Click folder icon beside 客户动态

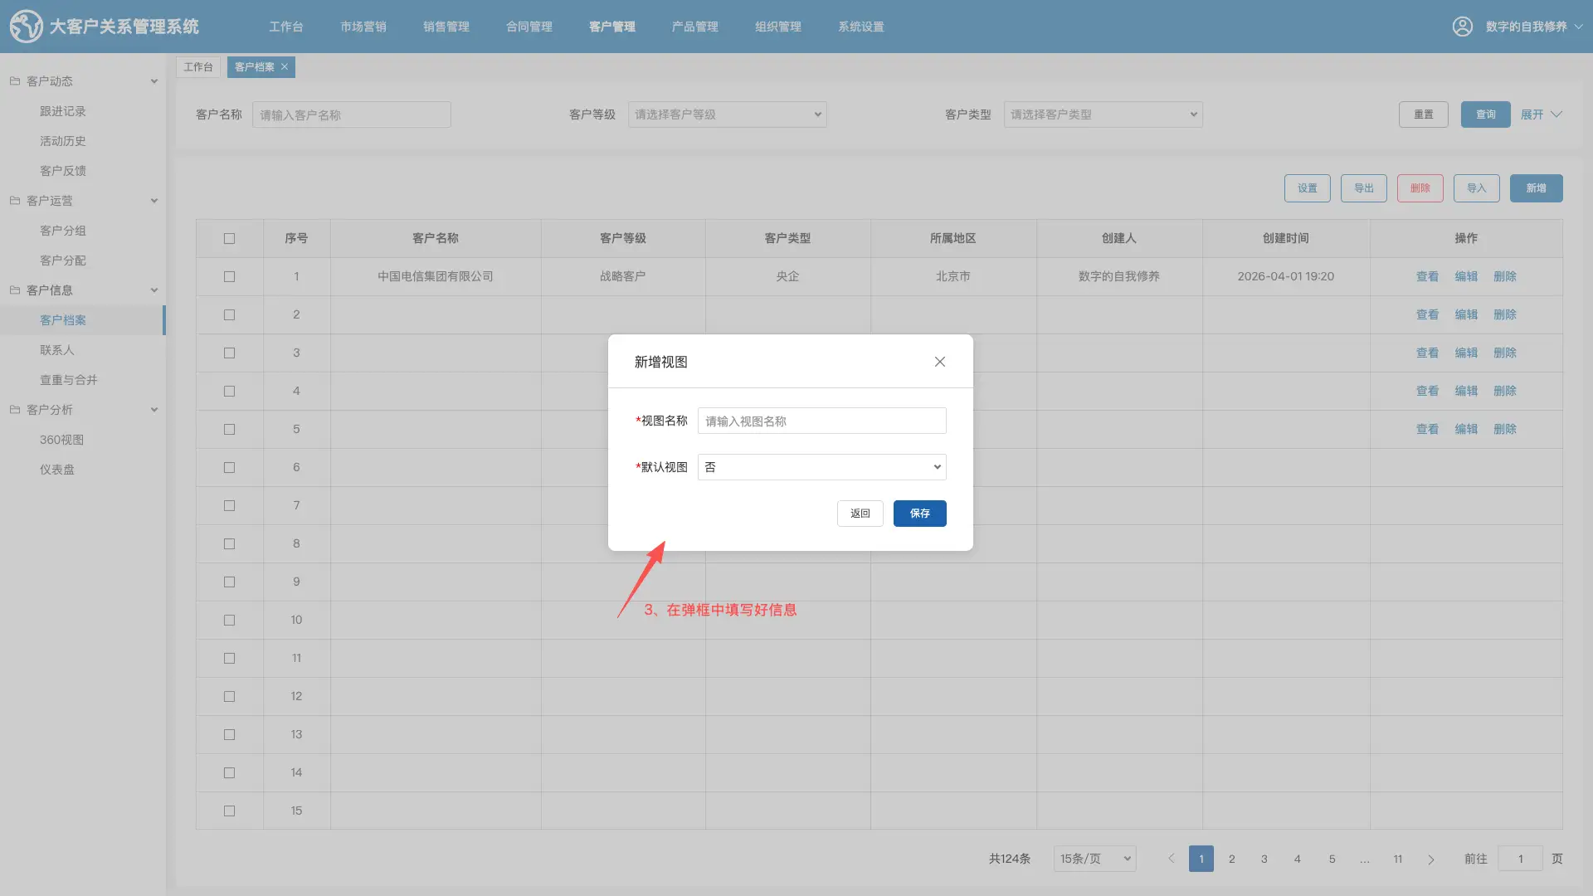15,81
